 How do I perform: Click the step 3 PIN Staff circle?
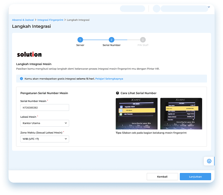click(x=143, y=40)
